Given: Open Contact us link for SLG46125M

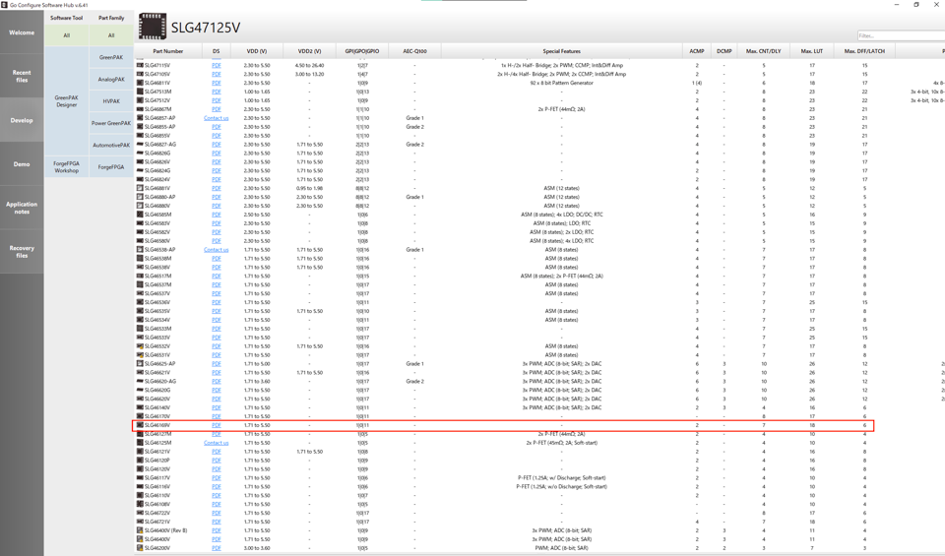Looking at the screenshot, I should coord(216,443).
